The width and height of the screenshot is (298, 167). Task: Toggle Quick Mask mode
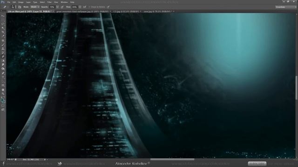(x=3, y=106)
